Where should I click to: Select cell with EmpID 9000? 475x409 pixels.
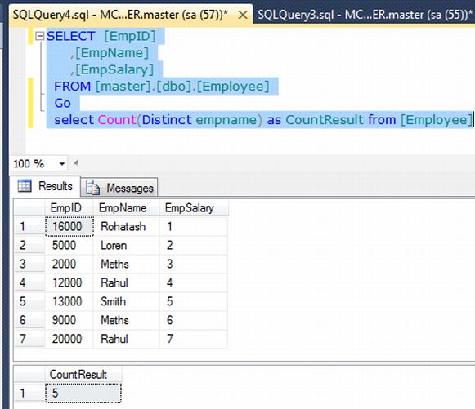click(69, 320)
